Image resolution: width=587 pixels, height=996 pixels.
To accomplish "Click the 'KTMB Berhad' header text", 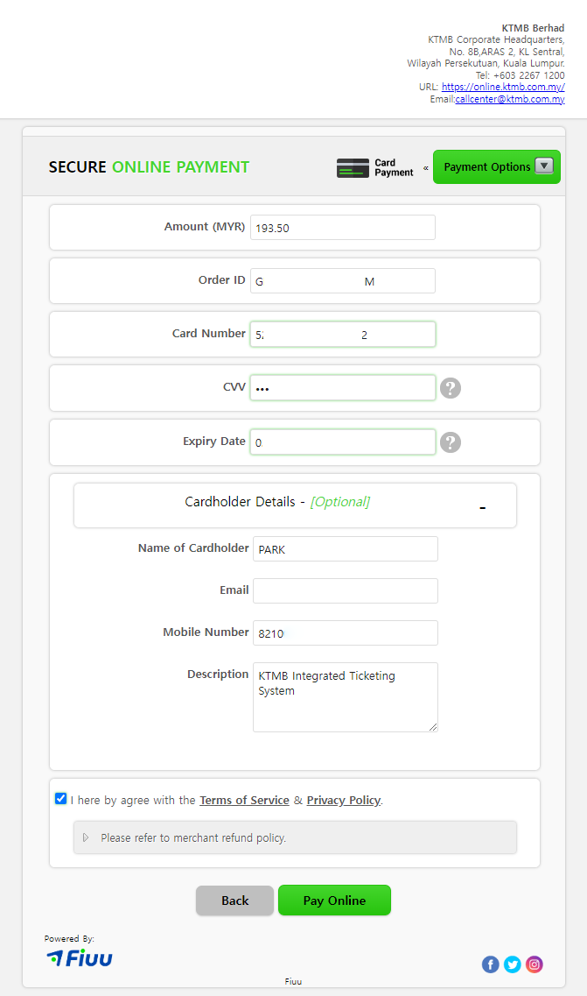I will coord(533,28).
